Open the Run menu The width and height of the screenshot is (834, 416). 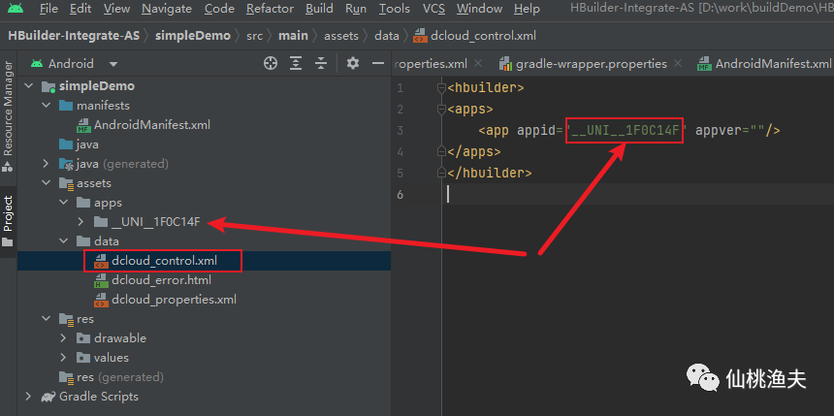356,9
